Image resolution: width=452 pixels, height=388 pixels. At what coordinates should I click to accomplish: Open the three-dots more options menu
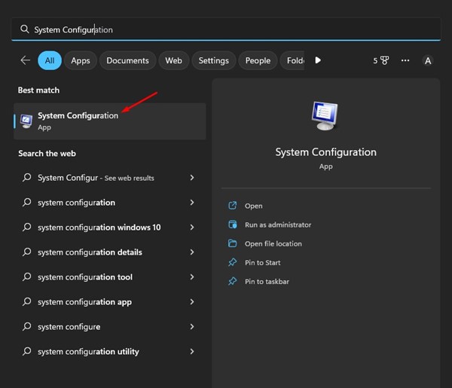tap(405, 60)
